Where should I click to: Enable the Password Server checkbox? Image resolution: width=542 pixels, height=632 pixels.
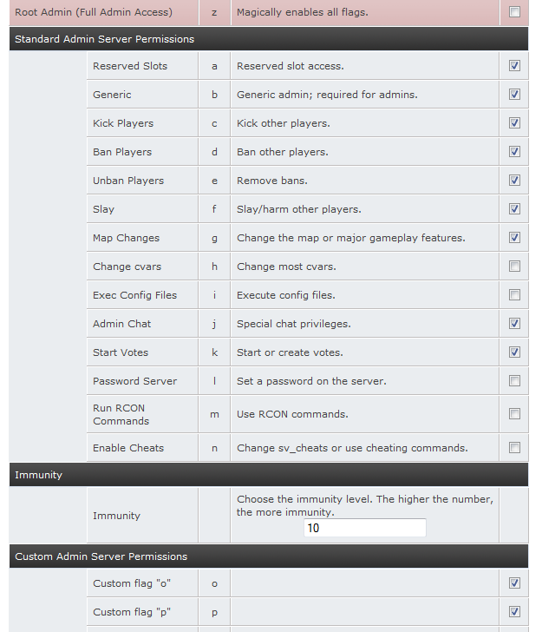pyautogui.click(x=514, y=381)
